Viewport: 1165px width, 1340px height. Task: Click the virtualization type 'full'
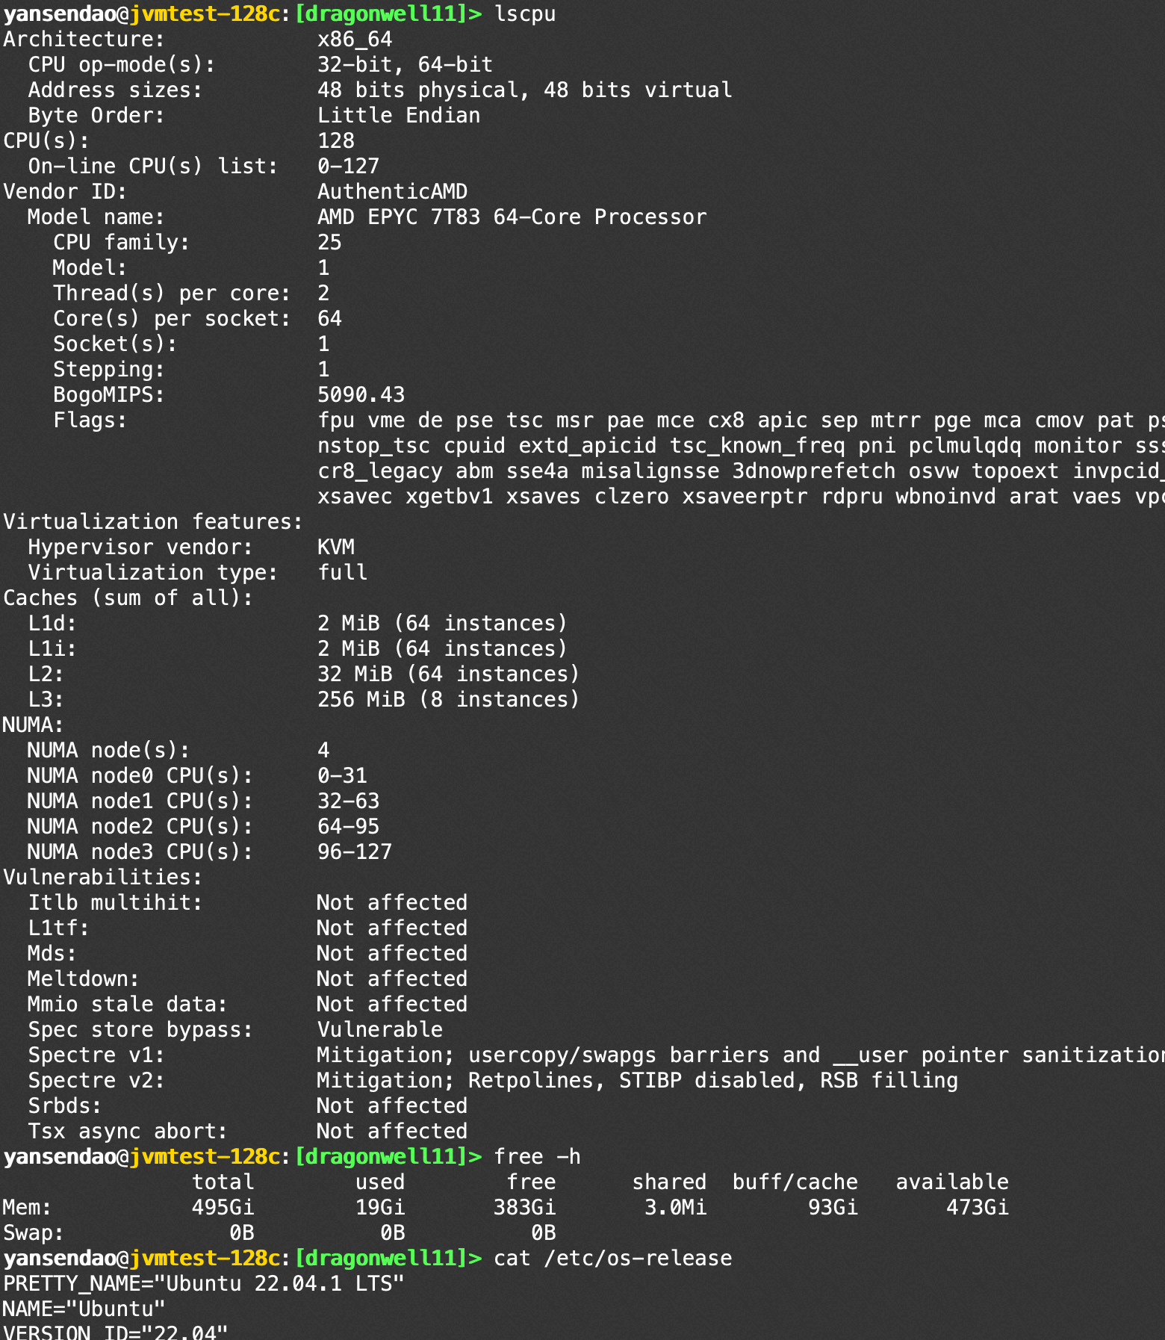[343, 573]
